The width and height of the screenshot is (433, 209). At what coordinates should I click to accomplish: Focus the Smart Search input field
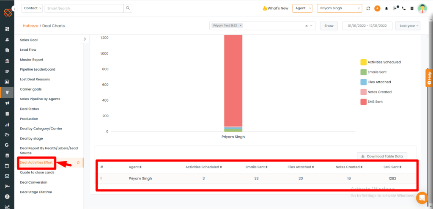(84, 8)
